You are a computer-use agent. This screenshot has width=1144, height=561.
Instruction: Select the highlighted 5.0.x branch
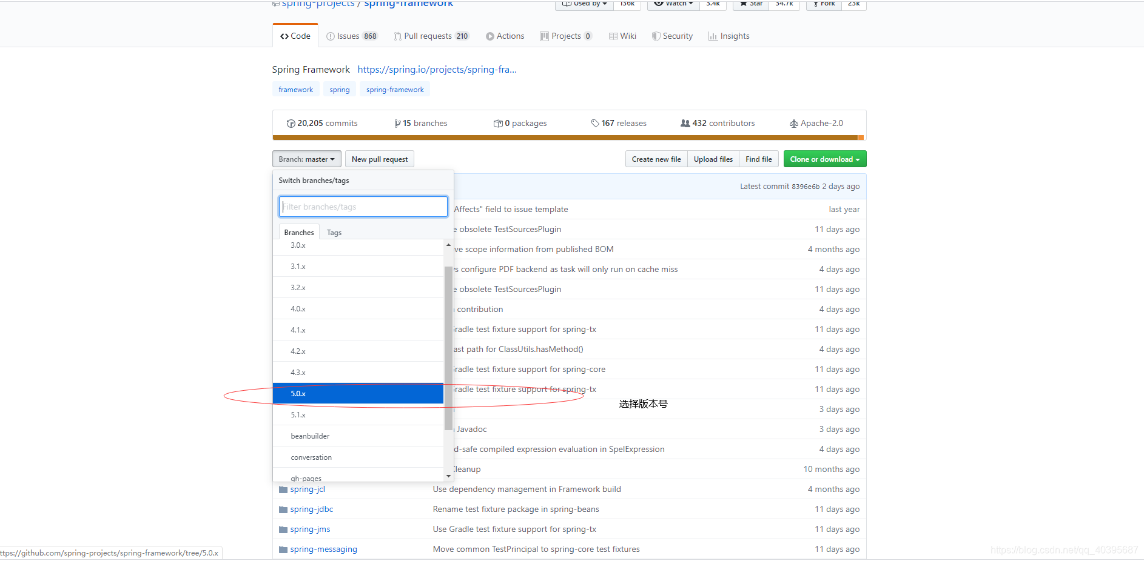coord(358,394)
